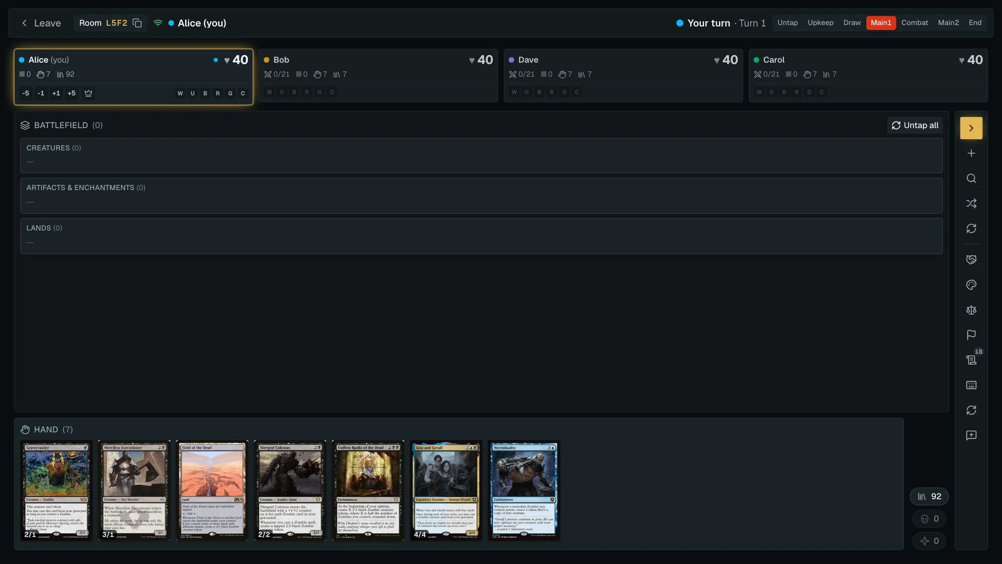This screenshot has width=1002, height=564.
Task: Click the wifi connection status icon
Action: pyautogui.click(x=158, y=23)
